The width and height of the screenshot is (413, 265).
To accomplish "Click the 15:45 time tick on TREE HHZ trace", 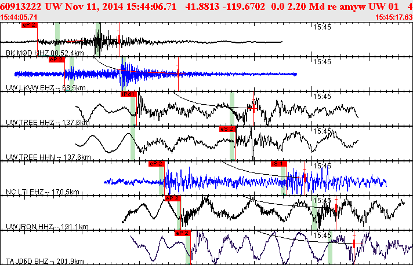I will [322, 97].
